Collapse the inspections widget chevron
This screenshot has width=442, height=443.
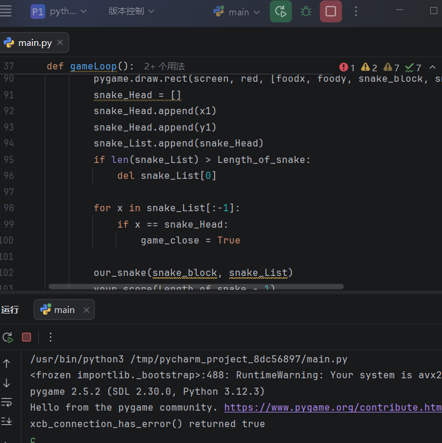tap(433, 67)
